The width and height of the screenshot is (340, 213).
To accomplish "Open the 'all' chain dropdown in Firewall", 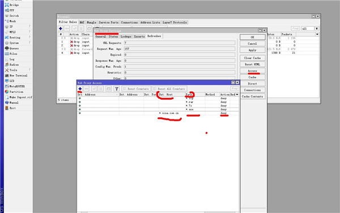I will (317, 28).
